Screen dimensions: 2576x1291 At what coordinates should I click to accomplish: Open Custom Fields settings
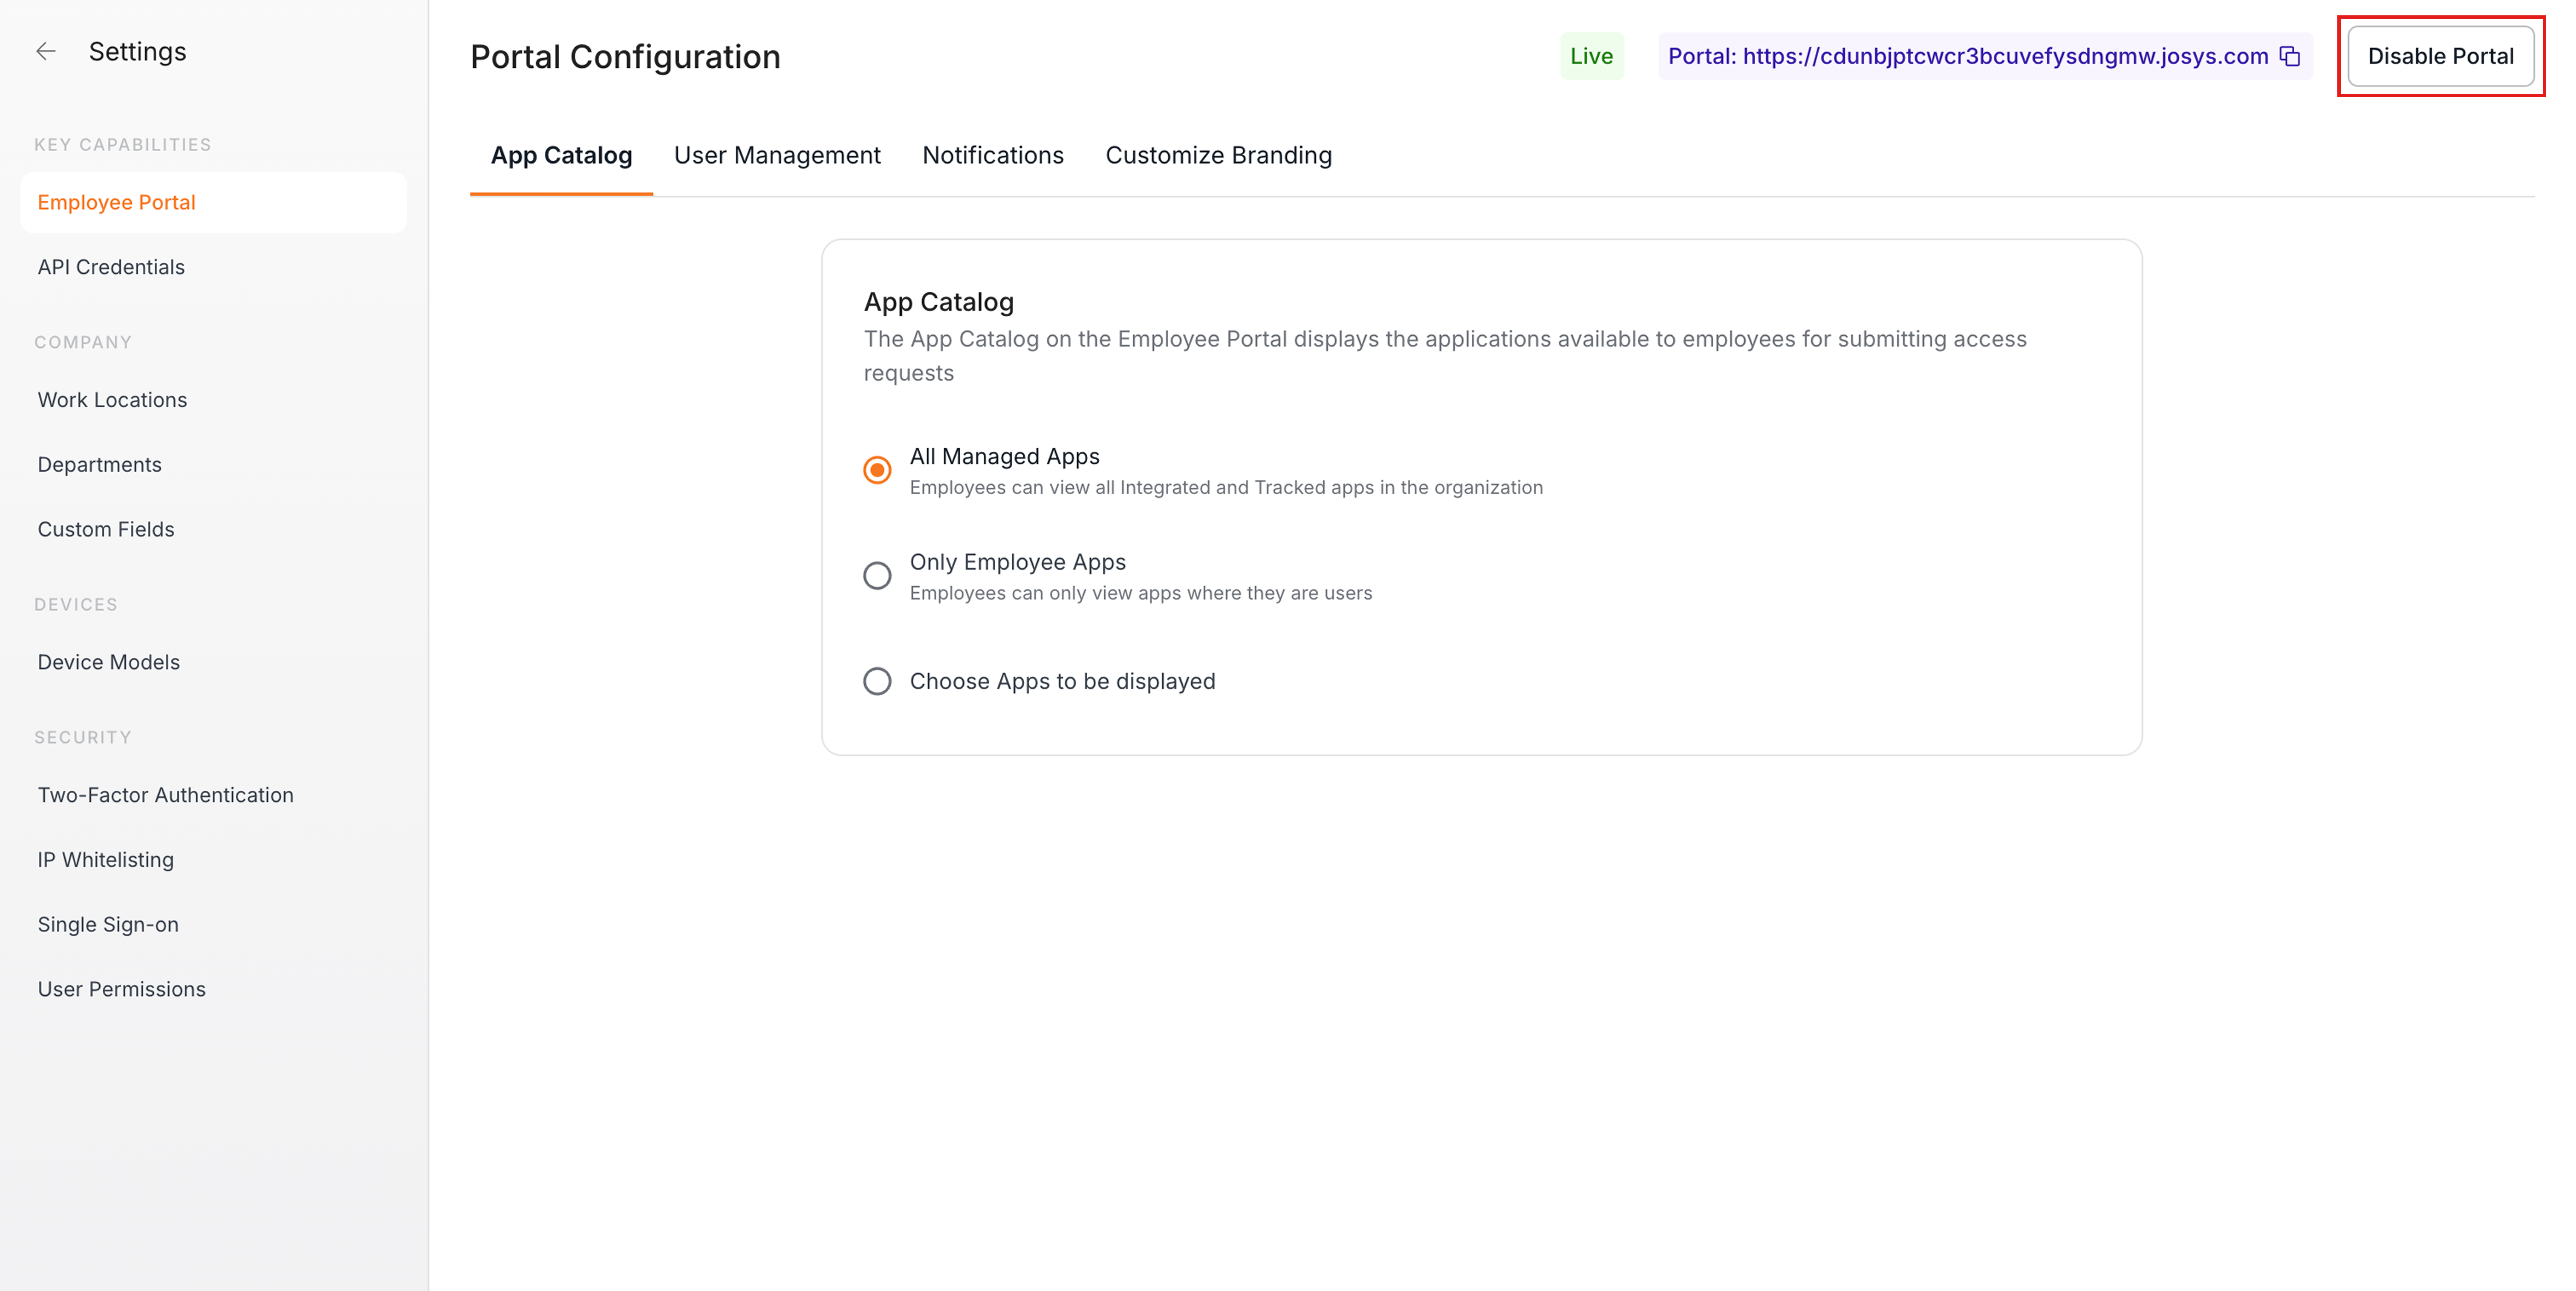(x=106, y=530)
